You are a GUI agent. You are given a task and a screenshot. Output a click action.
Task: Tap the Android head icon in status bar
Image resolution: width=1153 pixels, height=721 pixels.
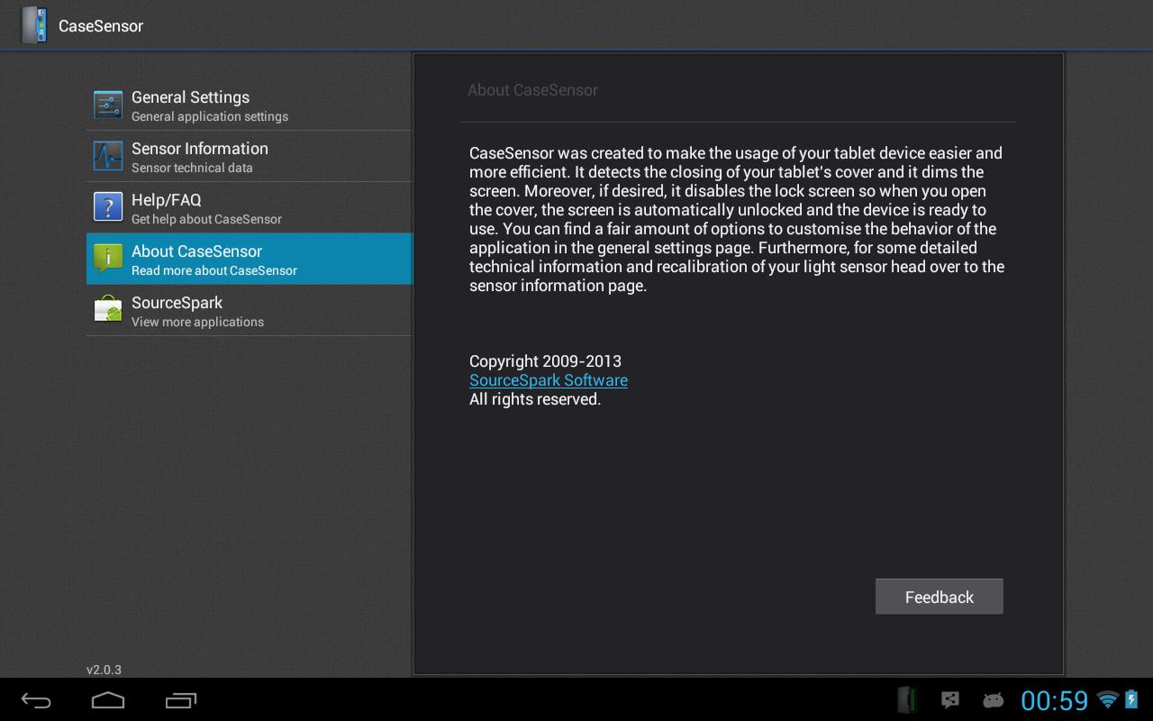993,699
